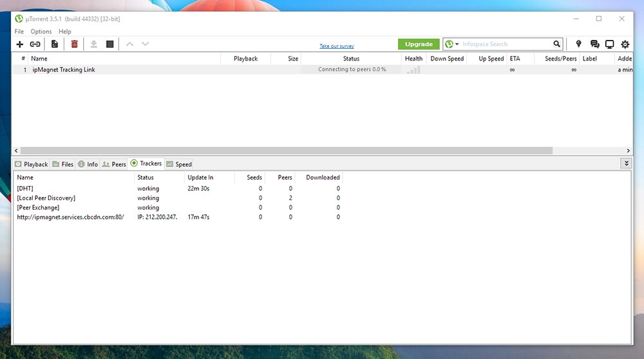Open Preferences with the gear icon
This screenshot has width=644, height=359.
click(x=625, y=44)
